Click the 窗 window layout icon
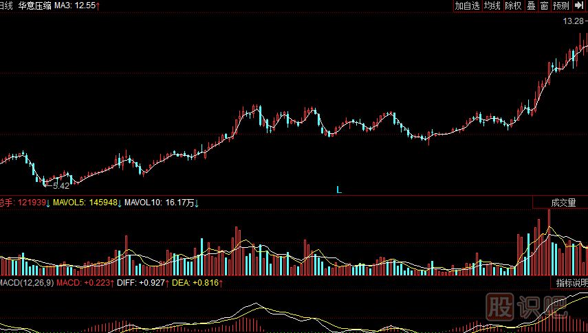 pos(544,5)
